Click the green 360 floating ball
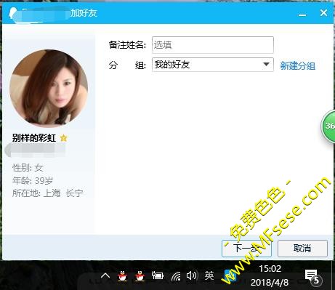 (x=328, y=126)
